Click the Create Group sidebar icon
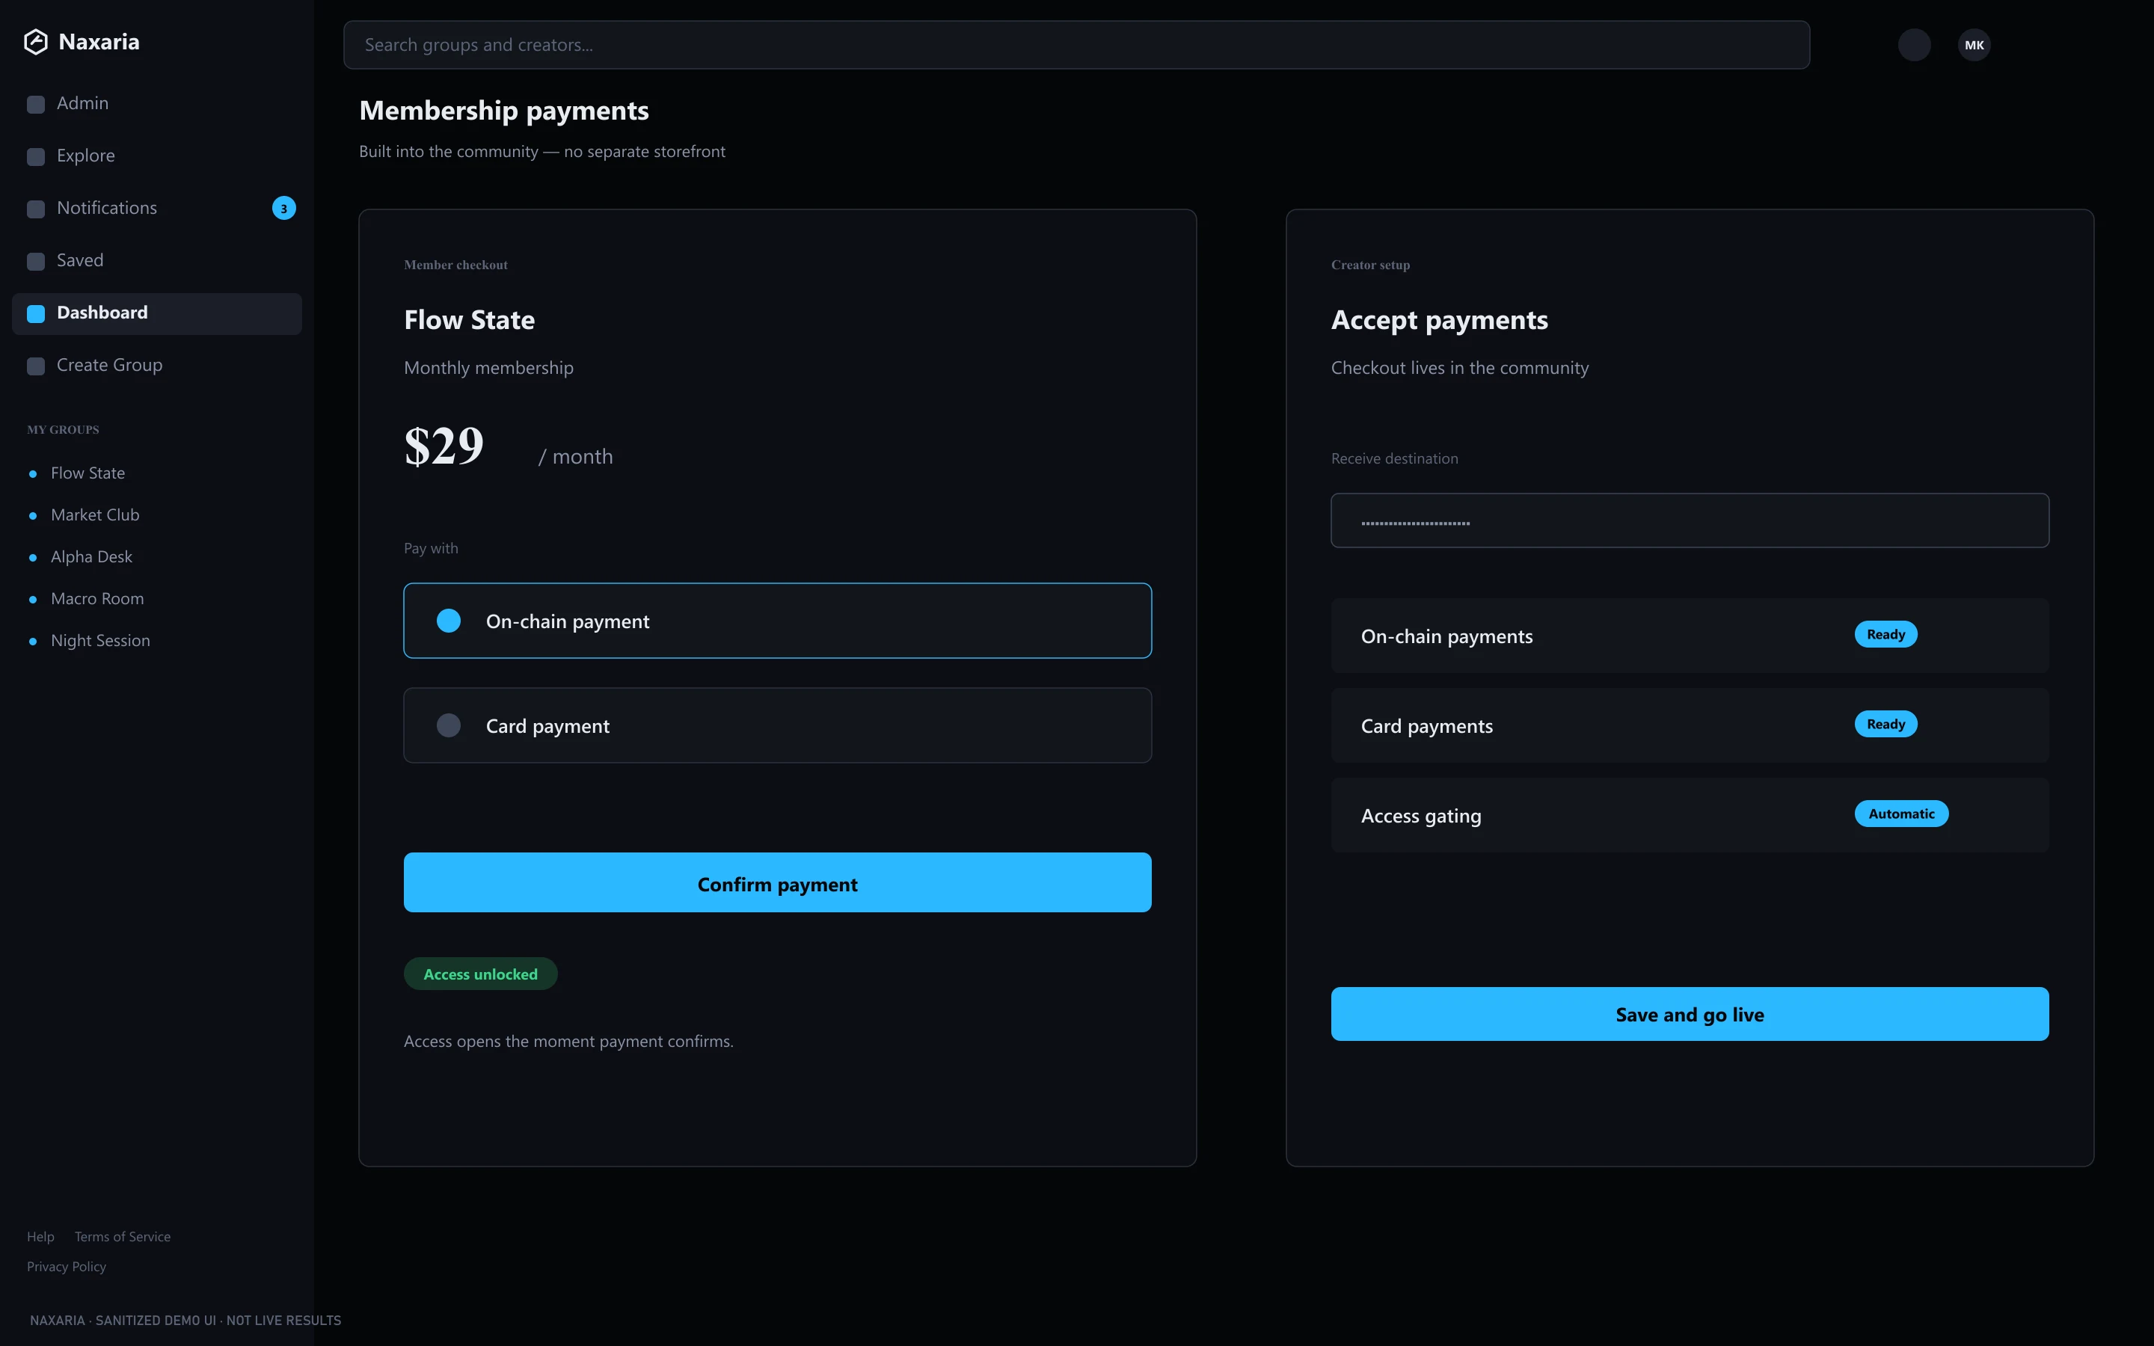The height and width of the screenshot is (1346, 2154). pyautogui.click(x=36, y=366)
